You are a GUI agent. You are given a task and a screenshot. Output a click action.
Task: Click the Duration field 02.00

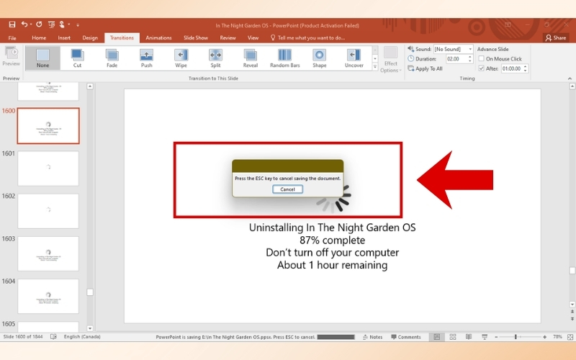point(456,59)
